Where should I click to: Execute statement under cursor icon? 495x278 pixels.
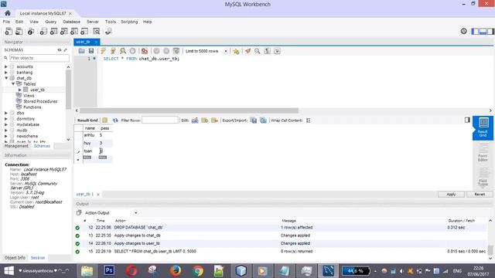click(113, 51)
